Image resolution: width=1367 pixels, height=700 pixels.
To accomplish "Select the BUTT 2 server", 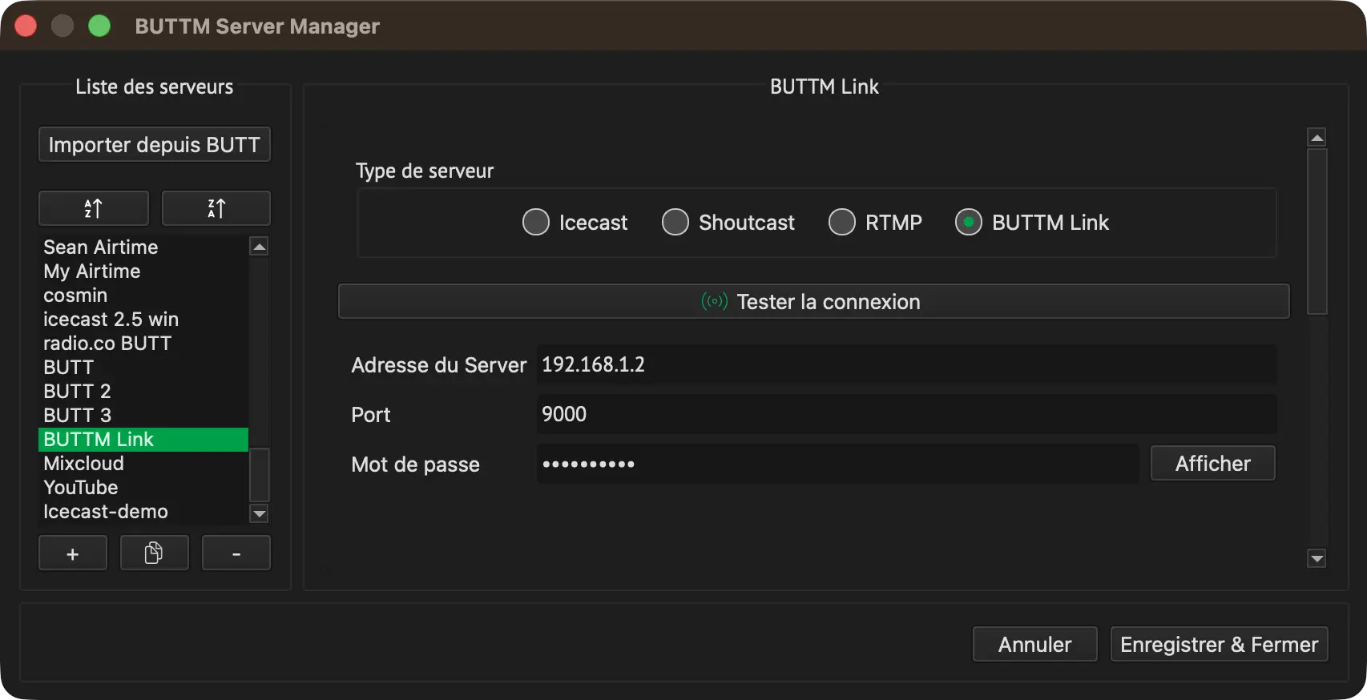I will tap(143, 392).
